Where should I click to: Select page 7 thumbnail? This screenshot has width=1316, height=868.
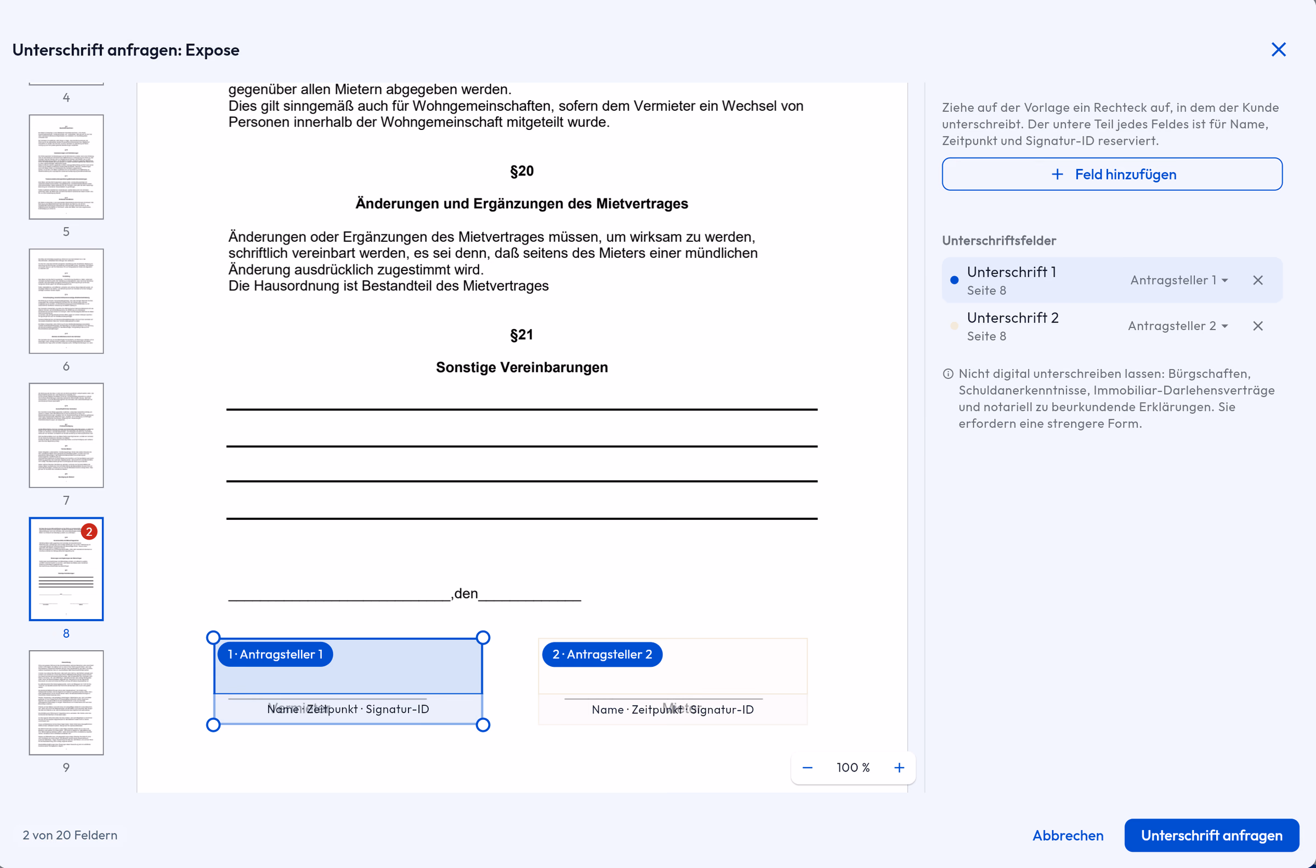click(66, 435)
